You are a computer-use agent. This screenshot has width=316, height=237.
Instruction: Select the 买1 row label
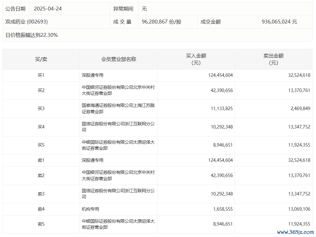pyautogui.click(x=41, y=75)
